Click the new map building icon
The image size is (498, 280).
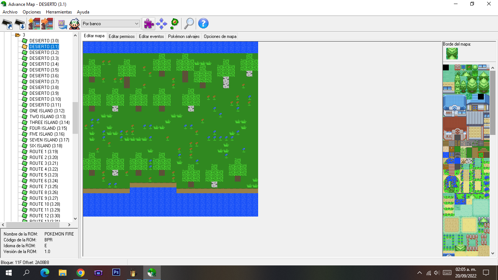[x=34, y=24]
